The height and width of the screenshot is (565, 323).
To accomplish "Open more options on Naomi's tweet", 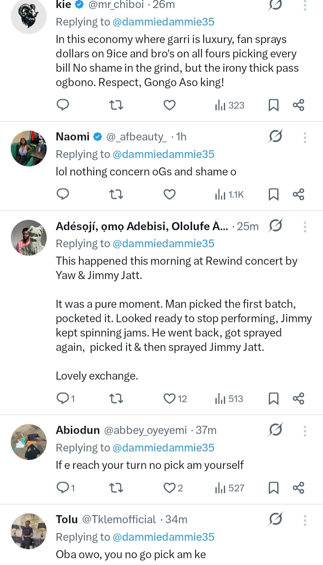I will 305,137.
